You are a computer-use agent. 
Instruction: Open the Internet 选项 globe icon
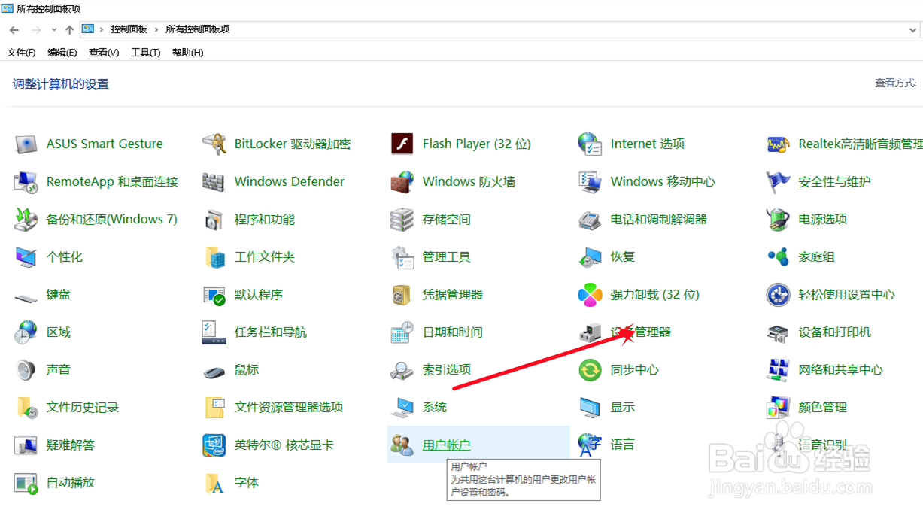pyautogui.click(x=591, y=144)
